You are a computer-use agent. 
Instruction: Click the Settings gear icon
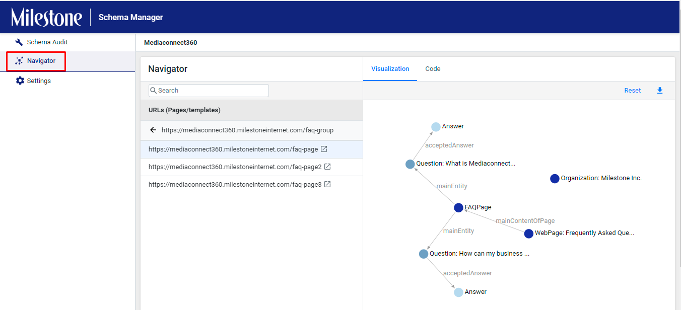coord(20,81)
